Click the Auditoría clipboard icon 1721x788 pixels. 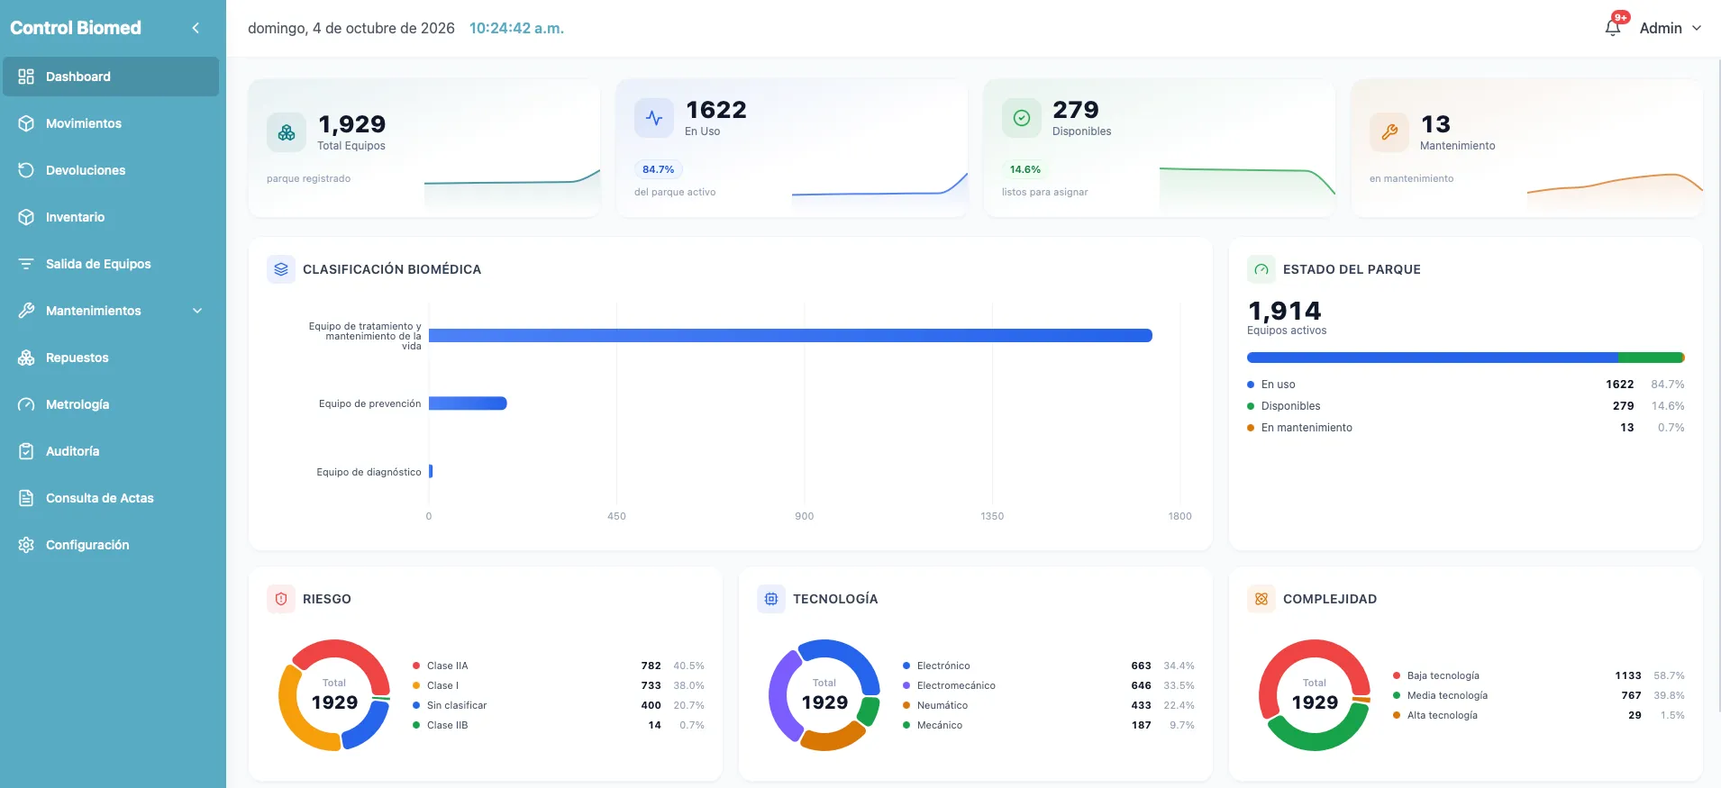(26, 451)
